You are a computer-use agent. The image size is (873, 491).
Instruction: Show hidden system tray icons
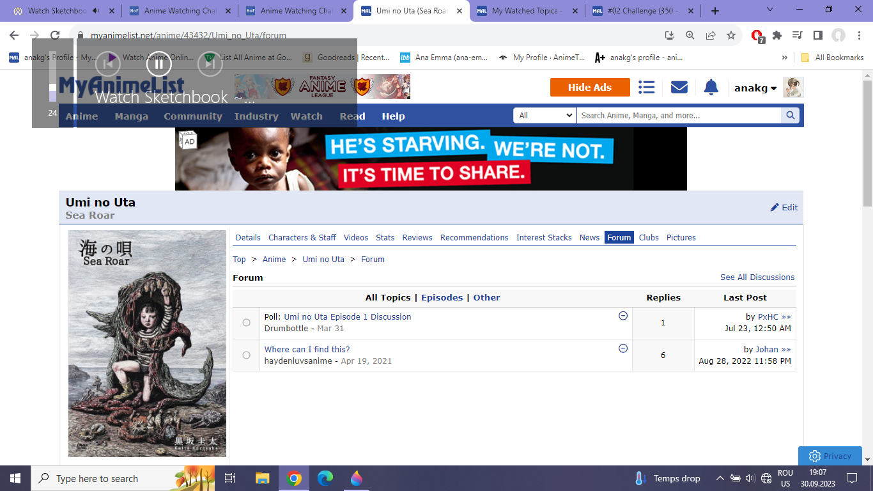pos(720,478)
